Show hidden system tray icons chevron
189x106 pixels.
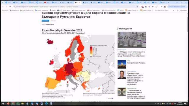pyautogui.click(x=156, y=103)
